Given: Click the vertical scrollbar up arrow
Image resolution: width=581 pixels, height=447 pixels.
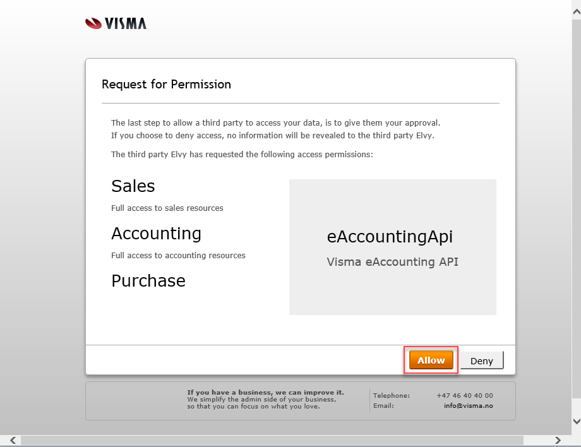Looking at the screenshot, I should click(577, 12).
